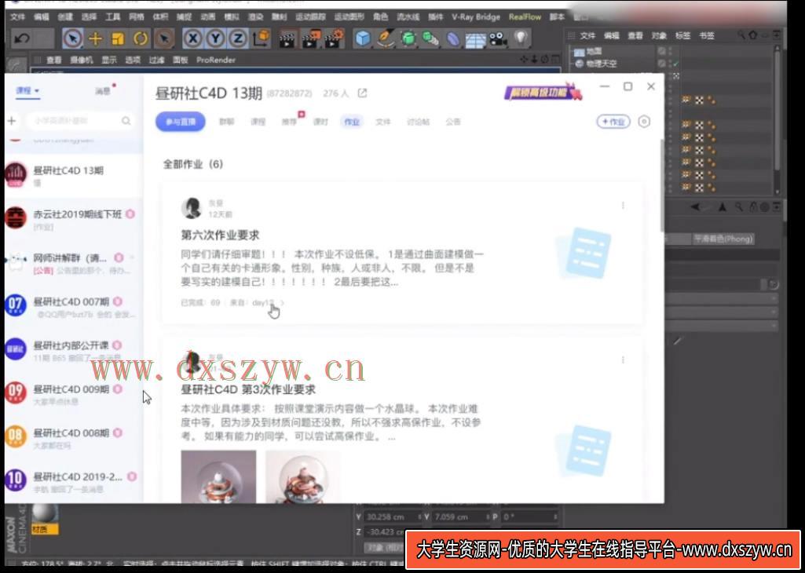Click the 材质 material ball in Material Manager
805x573 pixels.
pos(46,517)
